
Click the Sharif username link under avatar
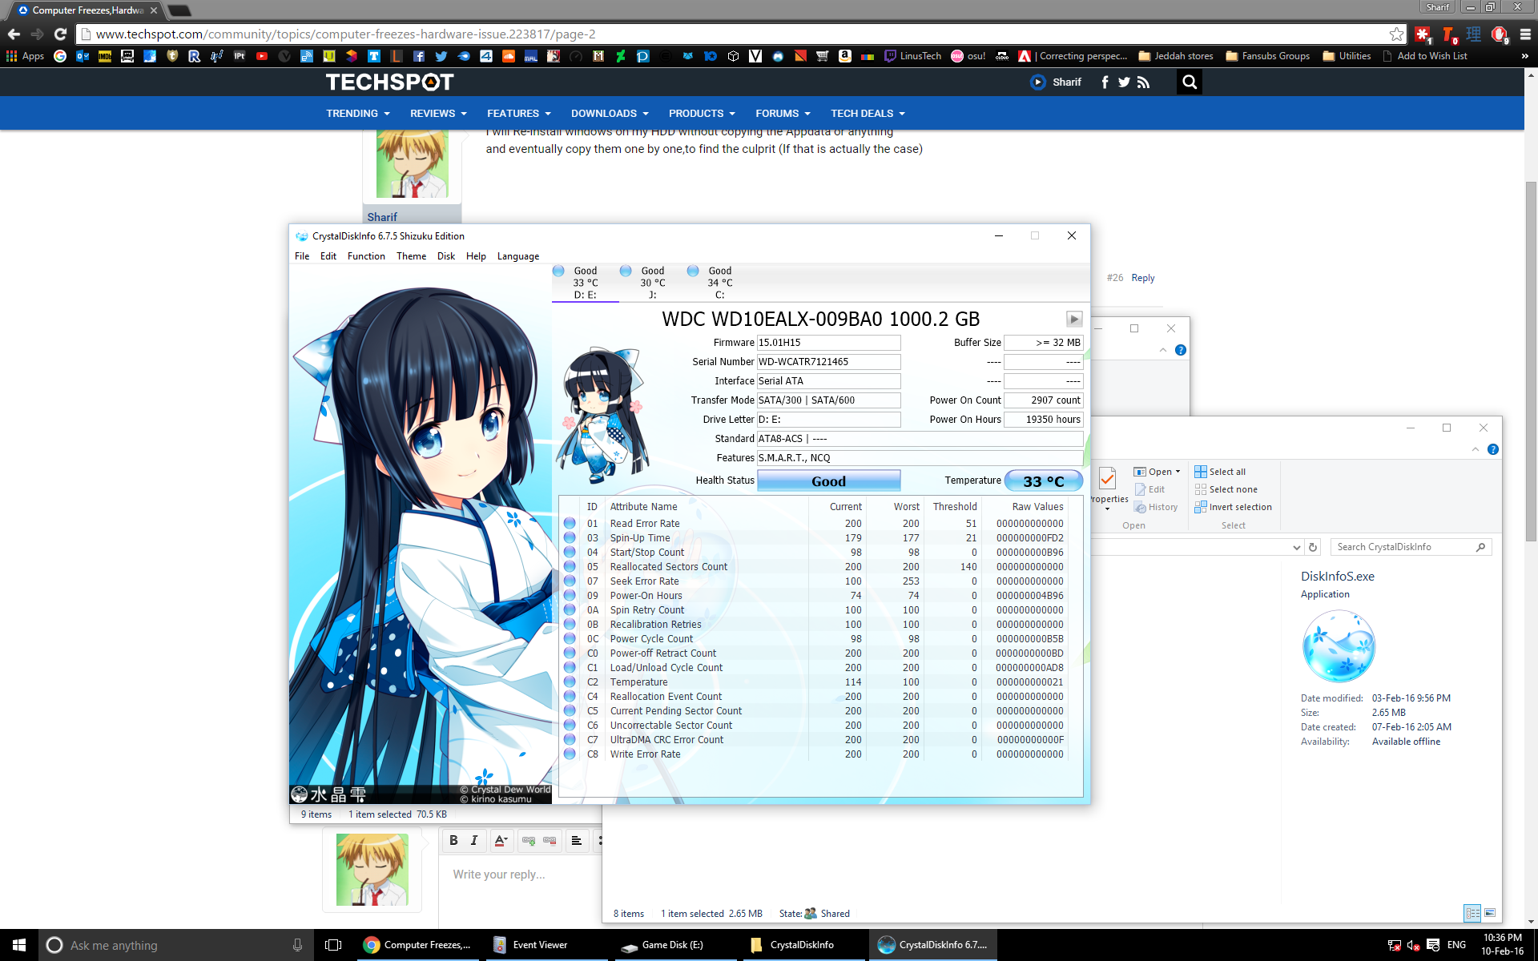382,217
